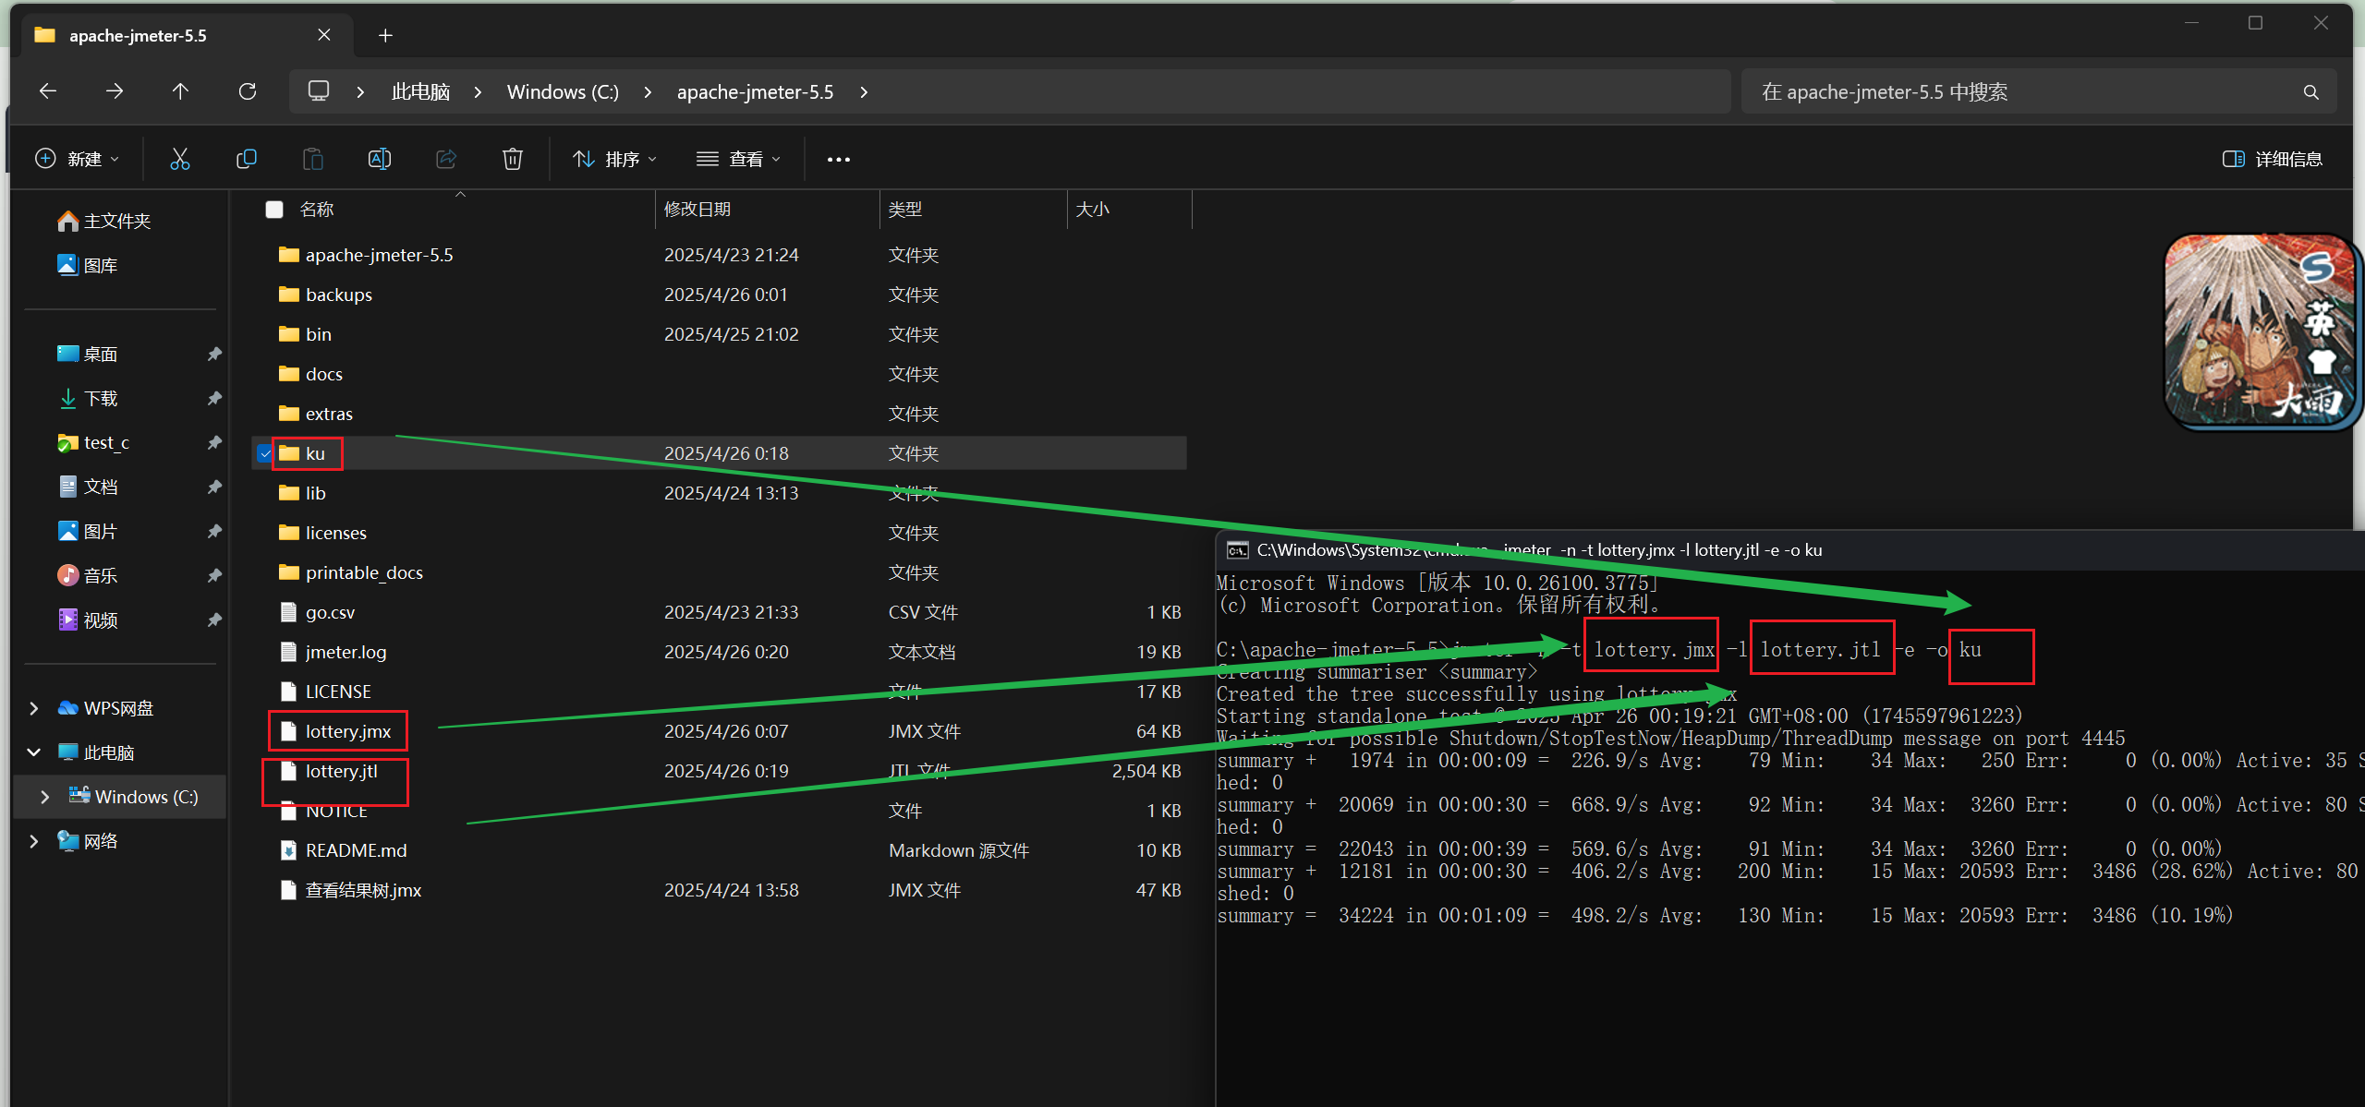Click the Refresh button in navigation bar
The image size is (2365, 1107).
click(247, 91)
